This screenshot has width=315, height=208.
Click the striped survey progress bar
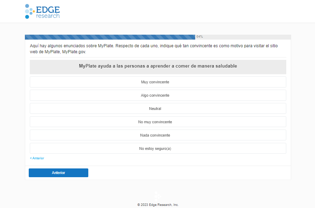(x=110, y=37)
